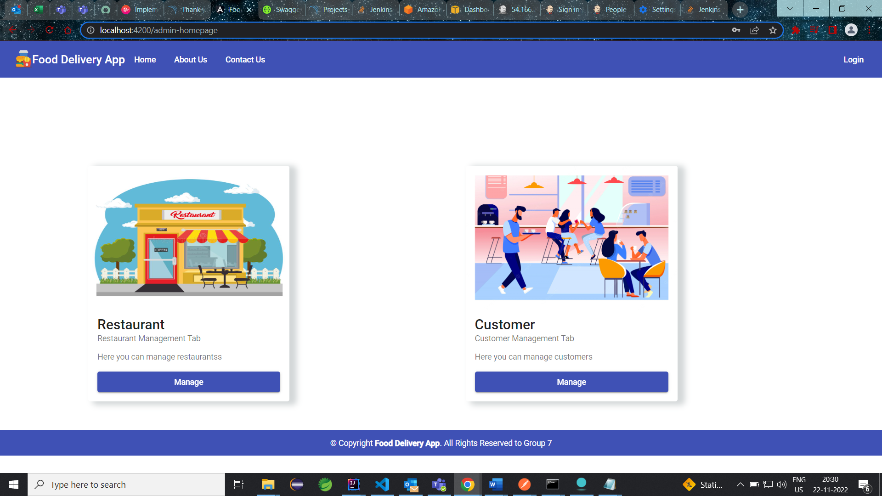
Task: Click the Food Delivery App logo icon
Action: pos(23,59)
